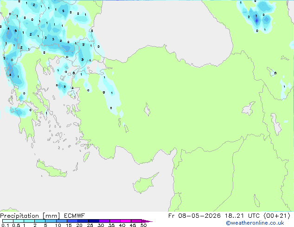Click the '20' legend scale label
The height and width of the screenshot is (227, 294).
79,225
